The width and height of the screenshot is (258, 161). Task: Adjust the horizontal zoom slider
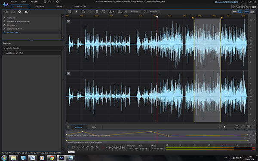click(x=225, y=127)
